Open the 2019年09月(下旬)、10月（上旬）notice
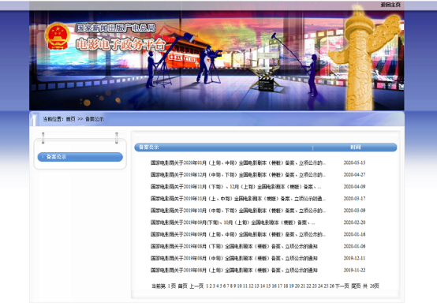The image size is (437, 306). coord(233,222)
